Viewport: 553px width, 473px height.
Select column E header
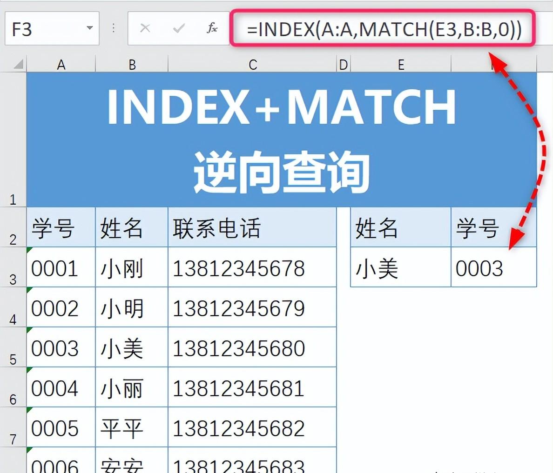pos(401,65)
